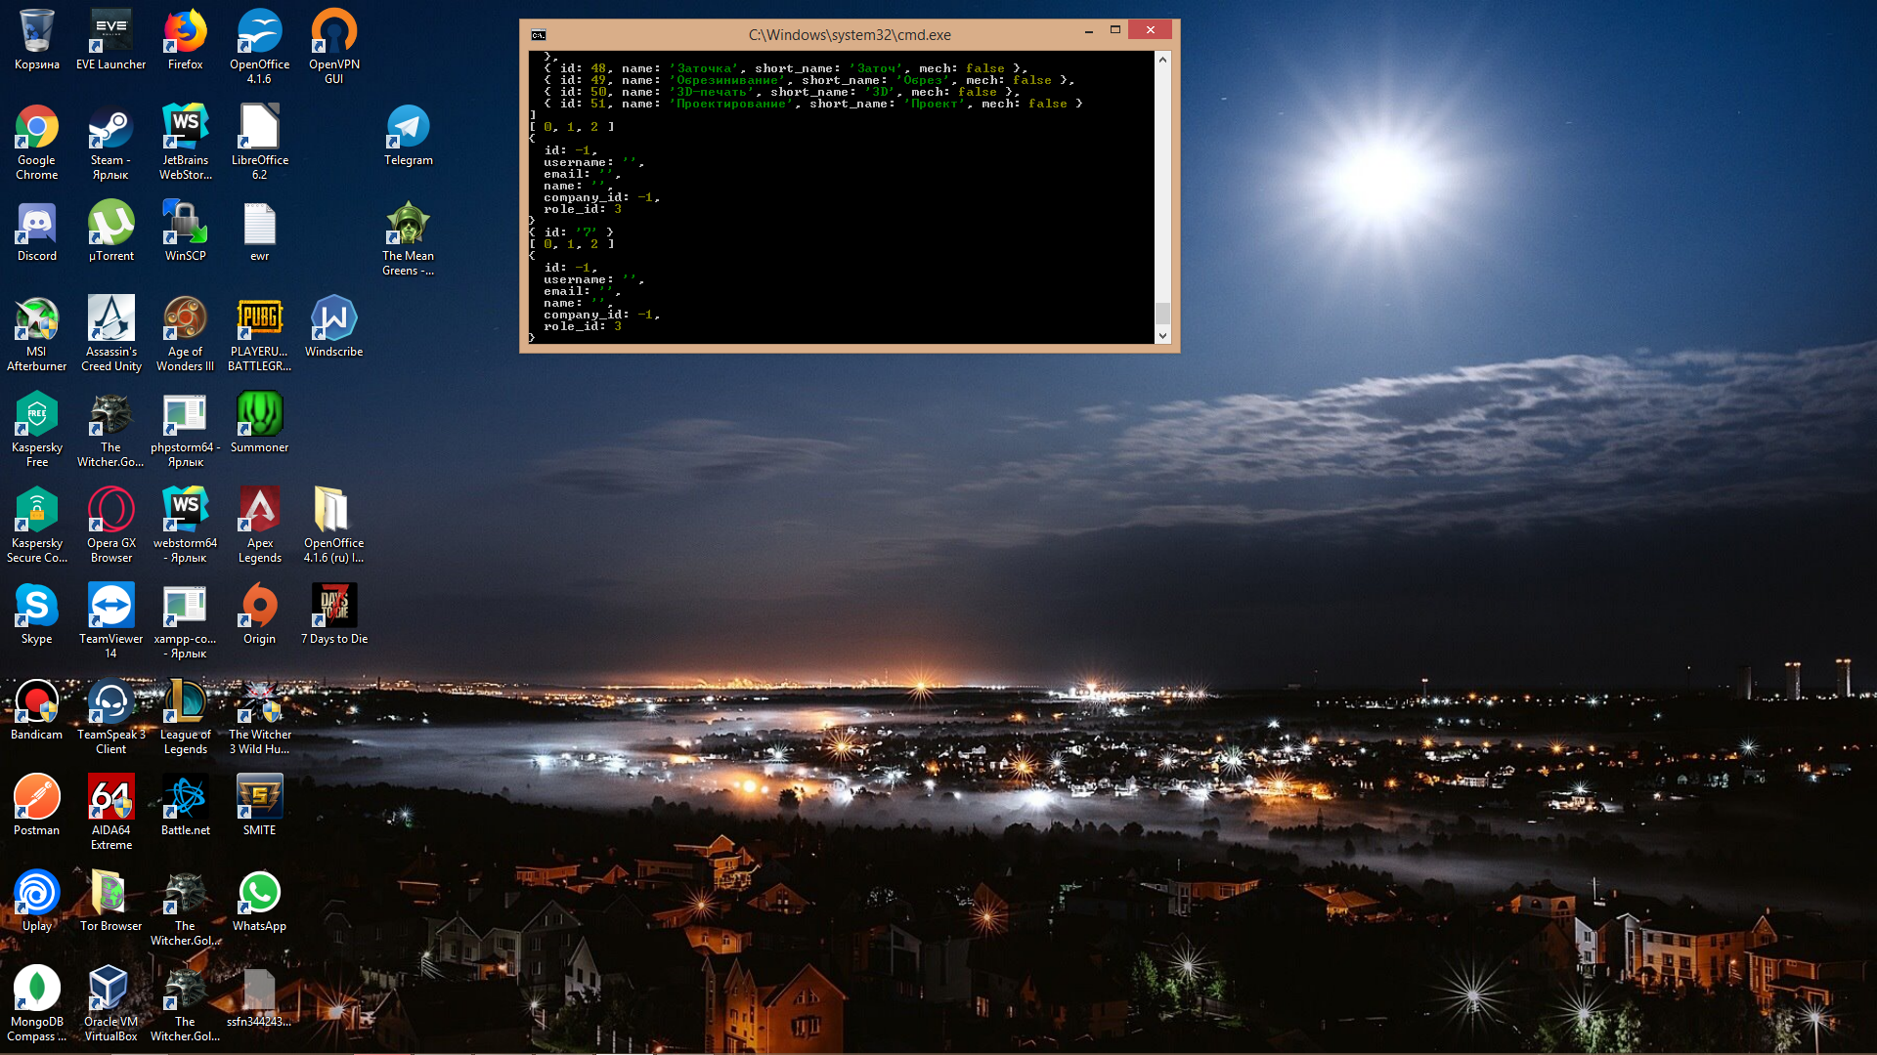Screen dimensions: 1877x1055
Task: Click the cmd window scrollbar down arrow
Action: 1162,336
